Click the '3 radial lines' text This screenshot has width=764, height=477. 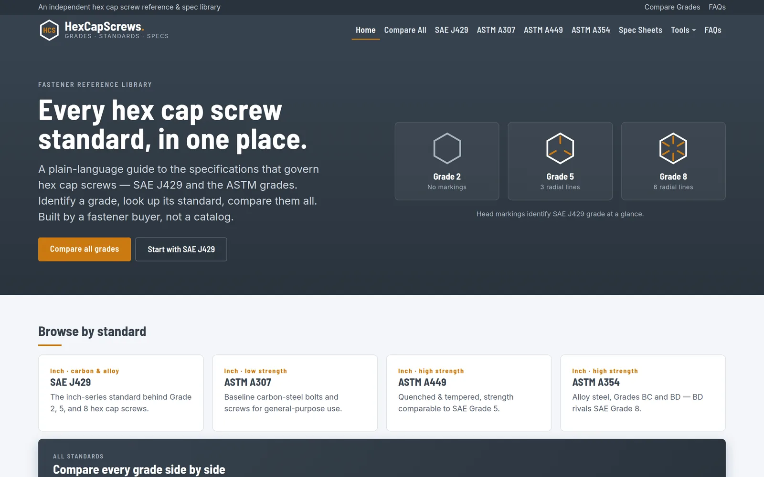tap(560, 187)
